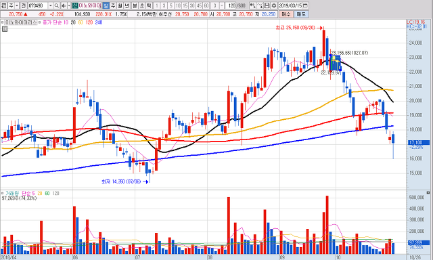Click the 이노와이어리스 chart legend label
This screenshot has height=260, width=433.
(x=21, y=22)
